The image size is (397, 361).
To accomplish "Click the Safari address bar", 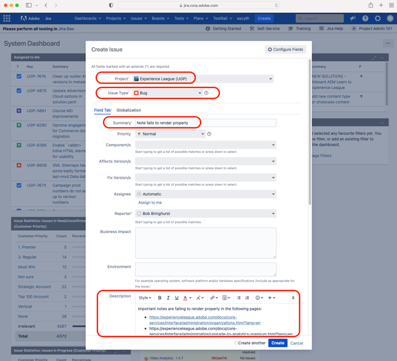I will coord(198,5).
